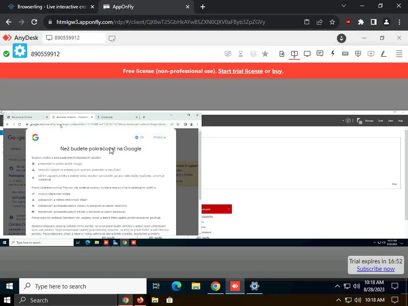Click the remote Chrome page vertical scrollbar

coord(200,165)
